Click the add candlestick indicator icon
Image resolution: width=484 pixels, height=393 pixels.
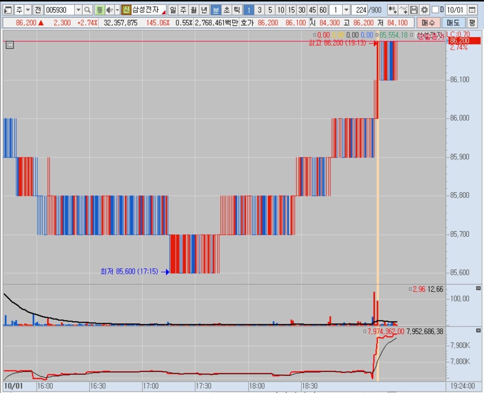[x=392, y=10]
